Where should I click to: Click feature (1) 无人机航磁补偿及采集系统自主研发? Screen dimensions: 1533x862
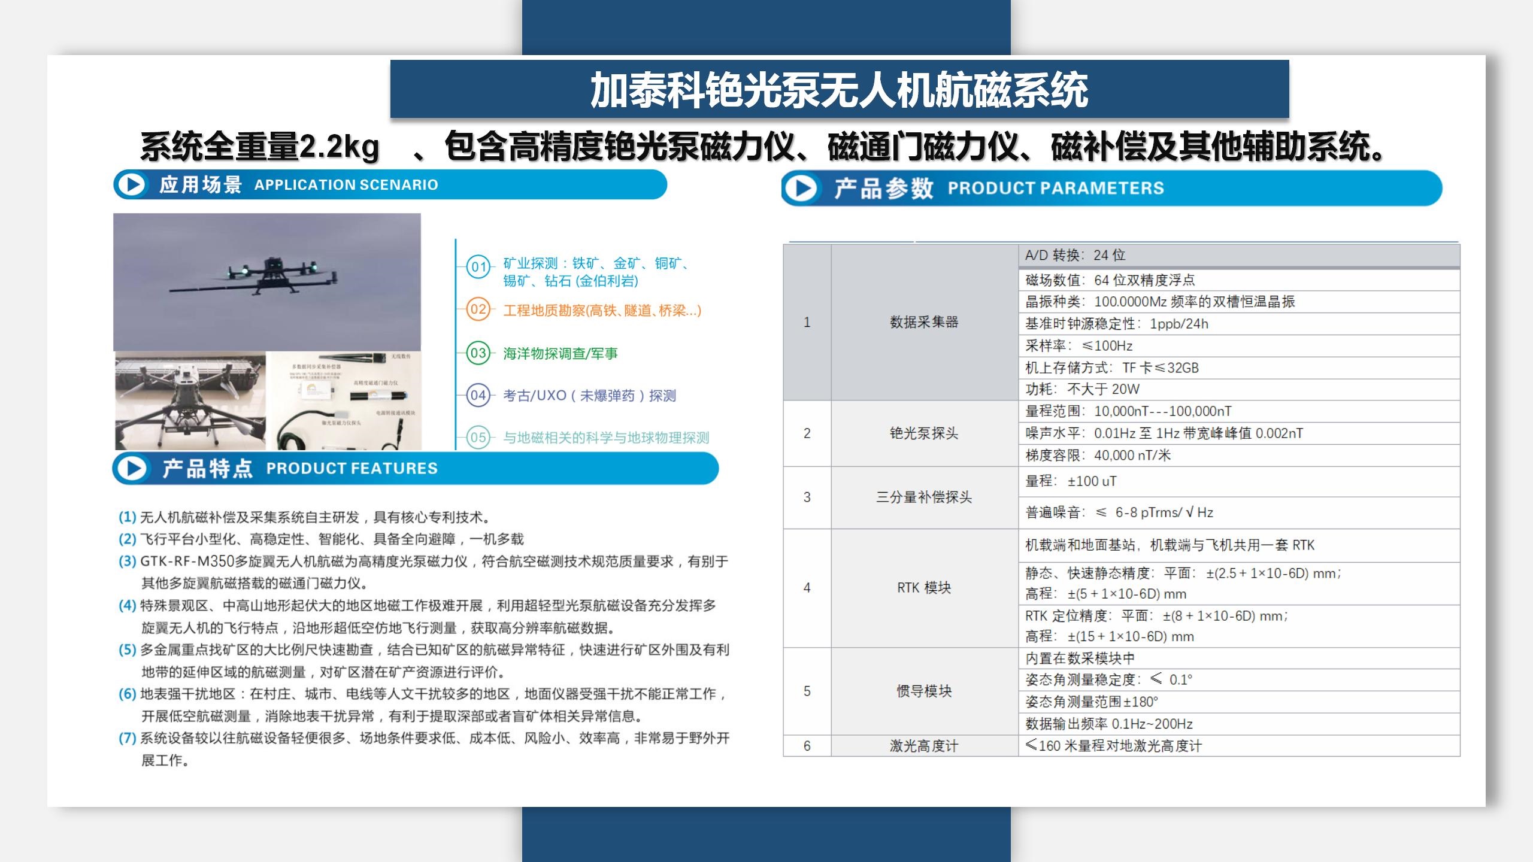[305, 517]
